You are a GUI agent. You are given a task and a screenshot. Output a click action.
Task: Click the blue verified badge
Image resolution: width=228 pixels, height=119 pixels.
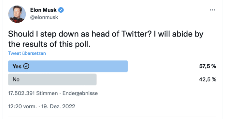pyautogui.click(x=61, y=10)
